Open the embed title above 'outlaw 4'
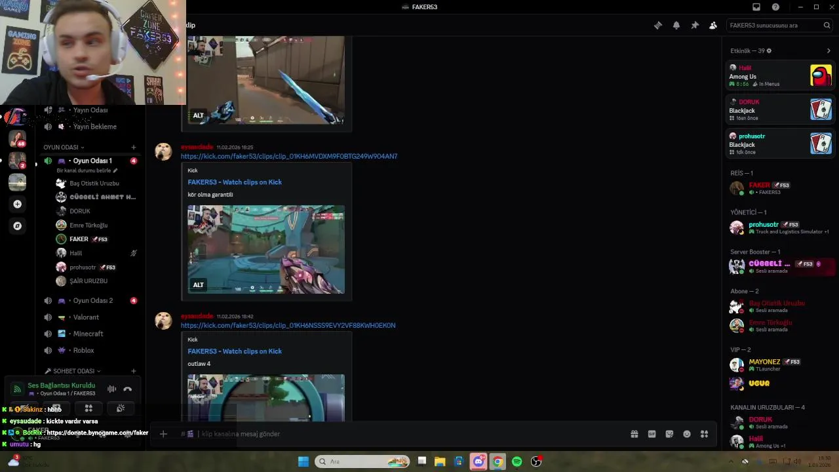The width and height of the screenshot is (839, 472). point(235,351)
